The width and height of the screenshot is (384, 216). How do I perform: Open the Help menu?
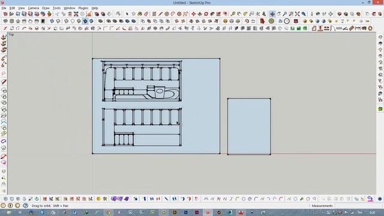[95, 8]
